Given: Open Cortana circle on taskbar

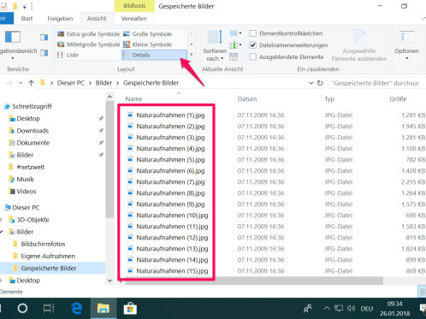Looking at the screenshot, I should (x=22, y=308).
